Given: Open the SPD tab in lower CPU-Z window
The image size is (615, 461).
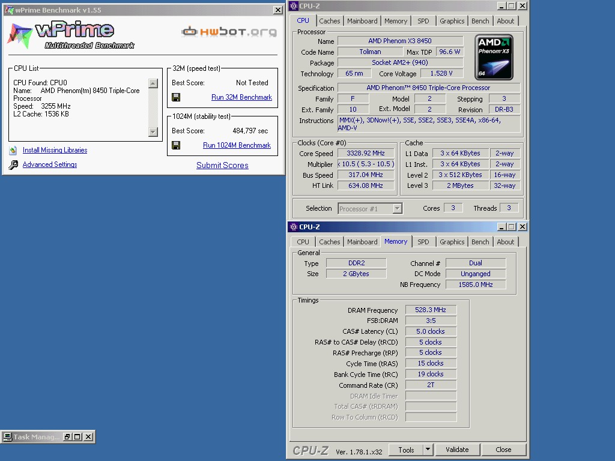Looking at the screenshot, I should [423, 243].
